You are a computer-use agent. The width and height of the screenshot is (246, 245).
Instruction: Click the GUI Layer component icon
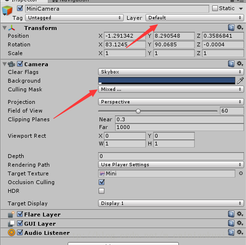coord(11,224)
